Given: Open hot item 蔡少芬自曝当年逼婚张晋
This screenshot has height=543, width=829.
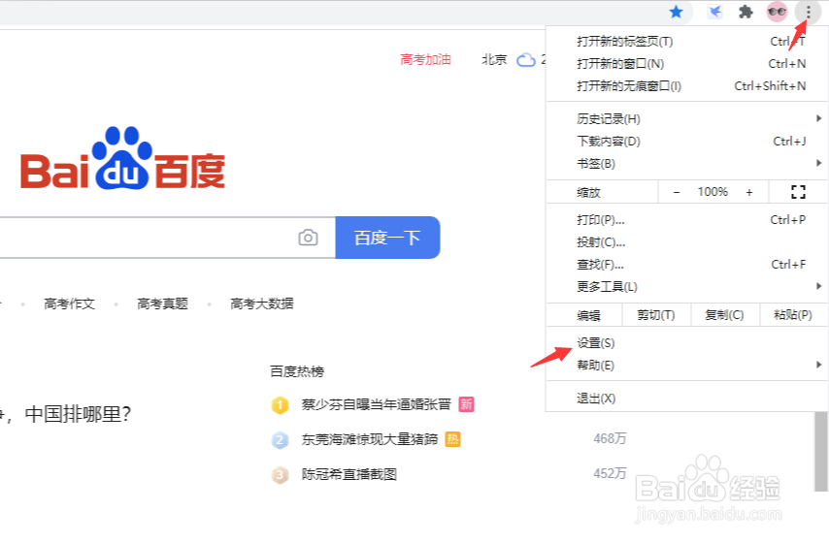Looking at the screenshot, I should click(376, 404).
